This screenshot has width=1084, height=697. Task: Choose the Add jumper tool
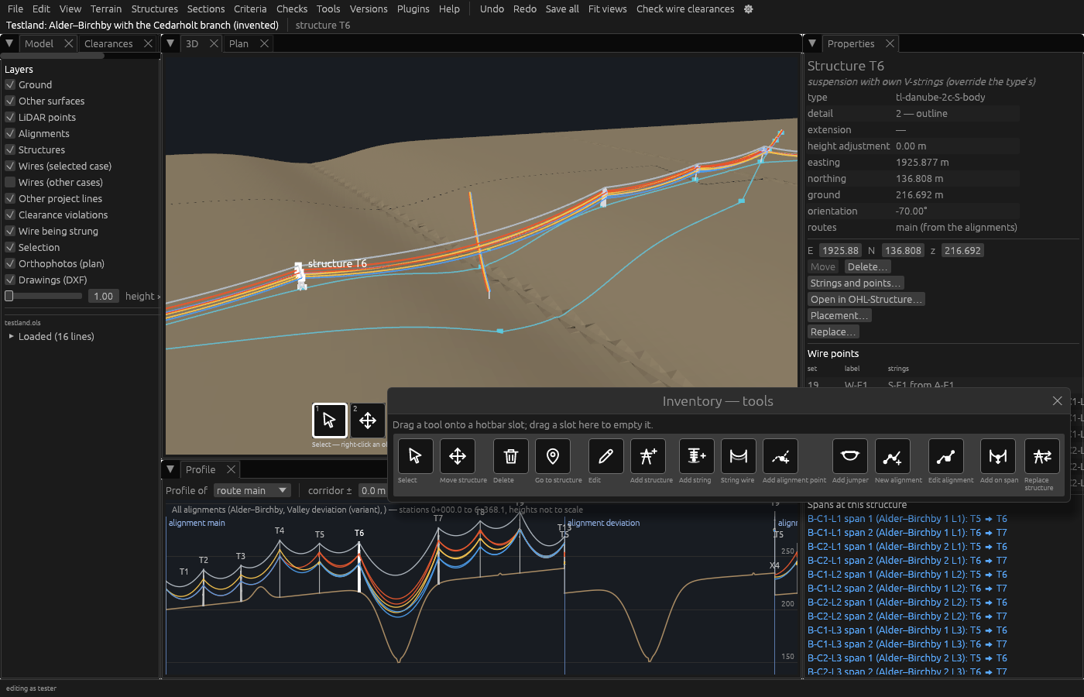(x=850, y=456)
